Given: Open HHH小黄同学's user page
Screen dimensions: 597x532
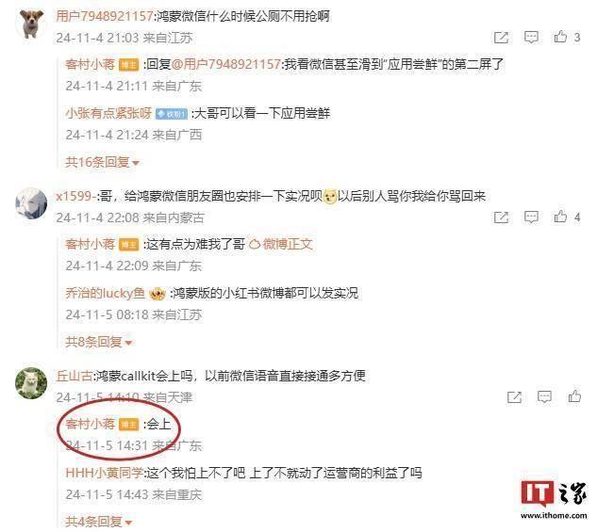Looking at the screenshot, I should [105, 473].
